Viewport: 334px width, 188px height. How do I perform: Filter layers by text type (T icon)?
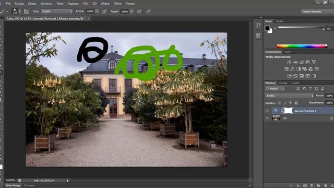point(311,89)
